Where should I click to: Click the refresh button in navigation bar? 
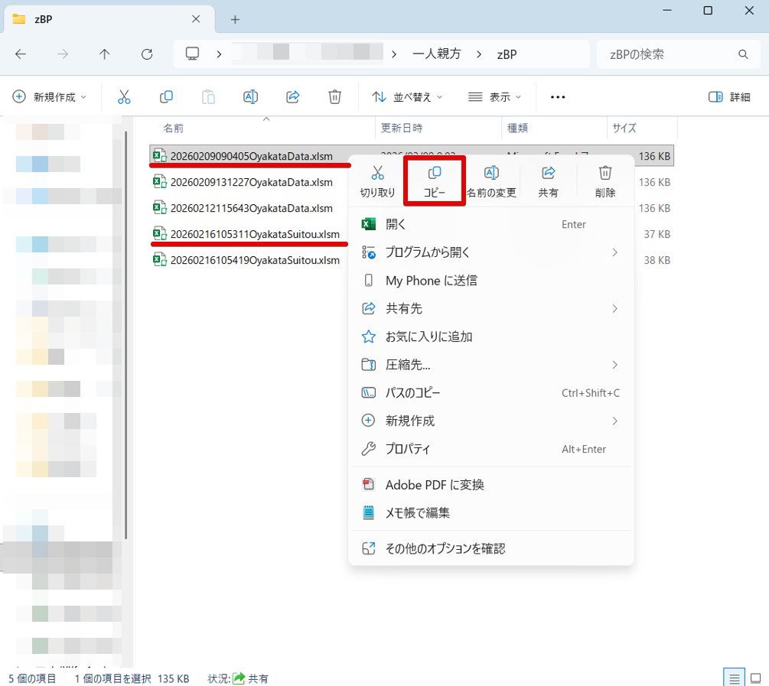(x=147, y=54)
